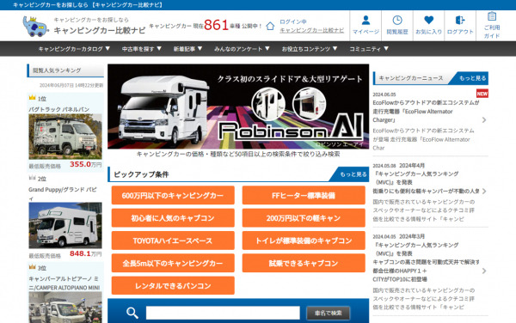This screenshot has height=323, width=516.
Task: Open the Robinson AI banner image
Action: pyautogui.click(x=238, y=107)
